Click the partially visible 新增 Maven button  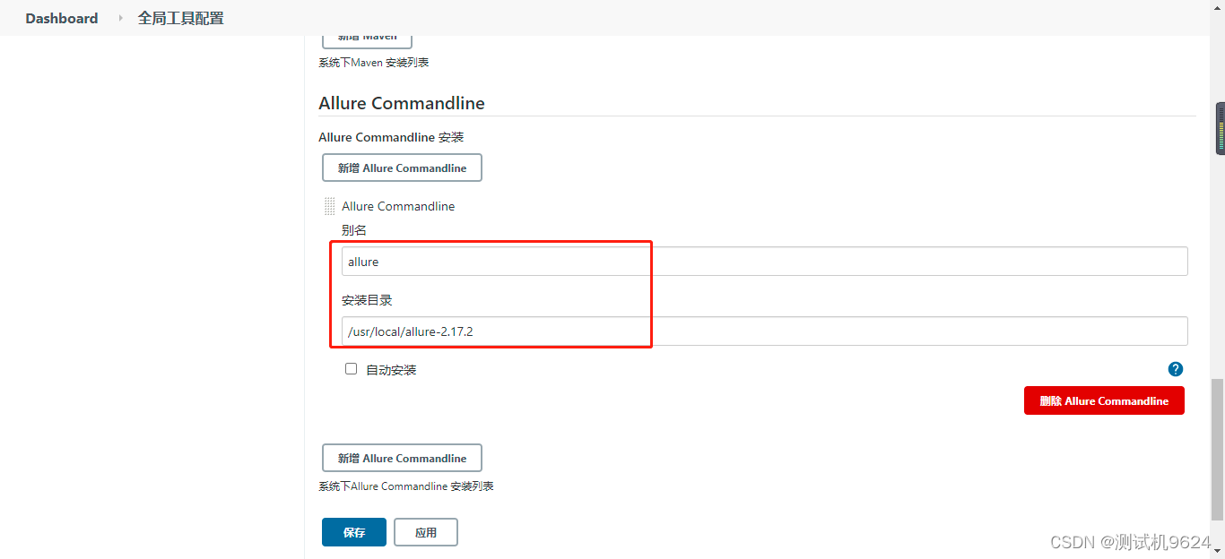367,40
